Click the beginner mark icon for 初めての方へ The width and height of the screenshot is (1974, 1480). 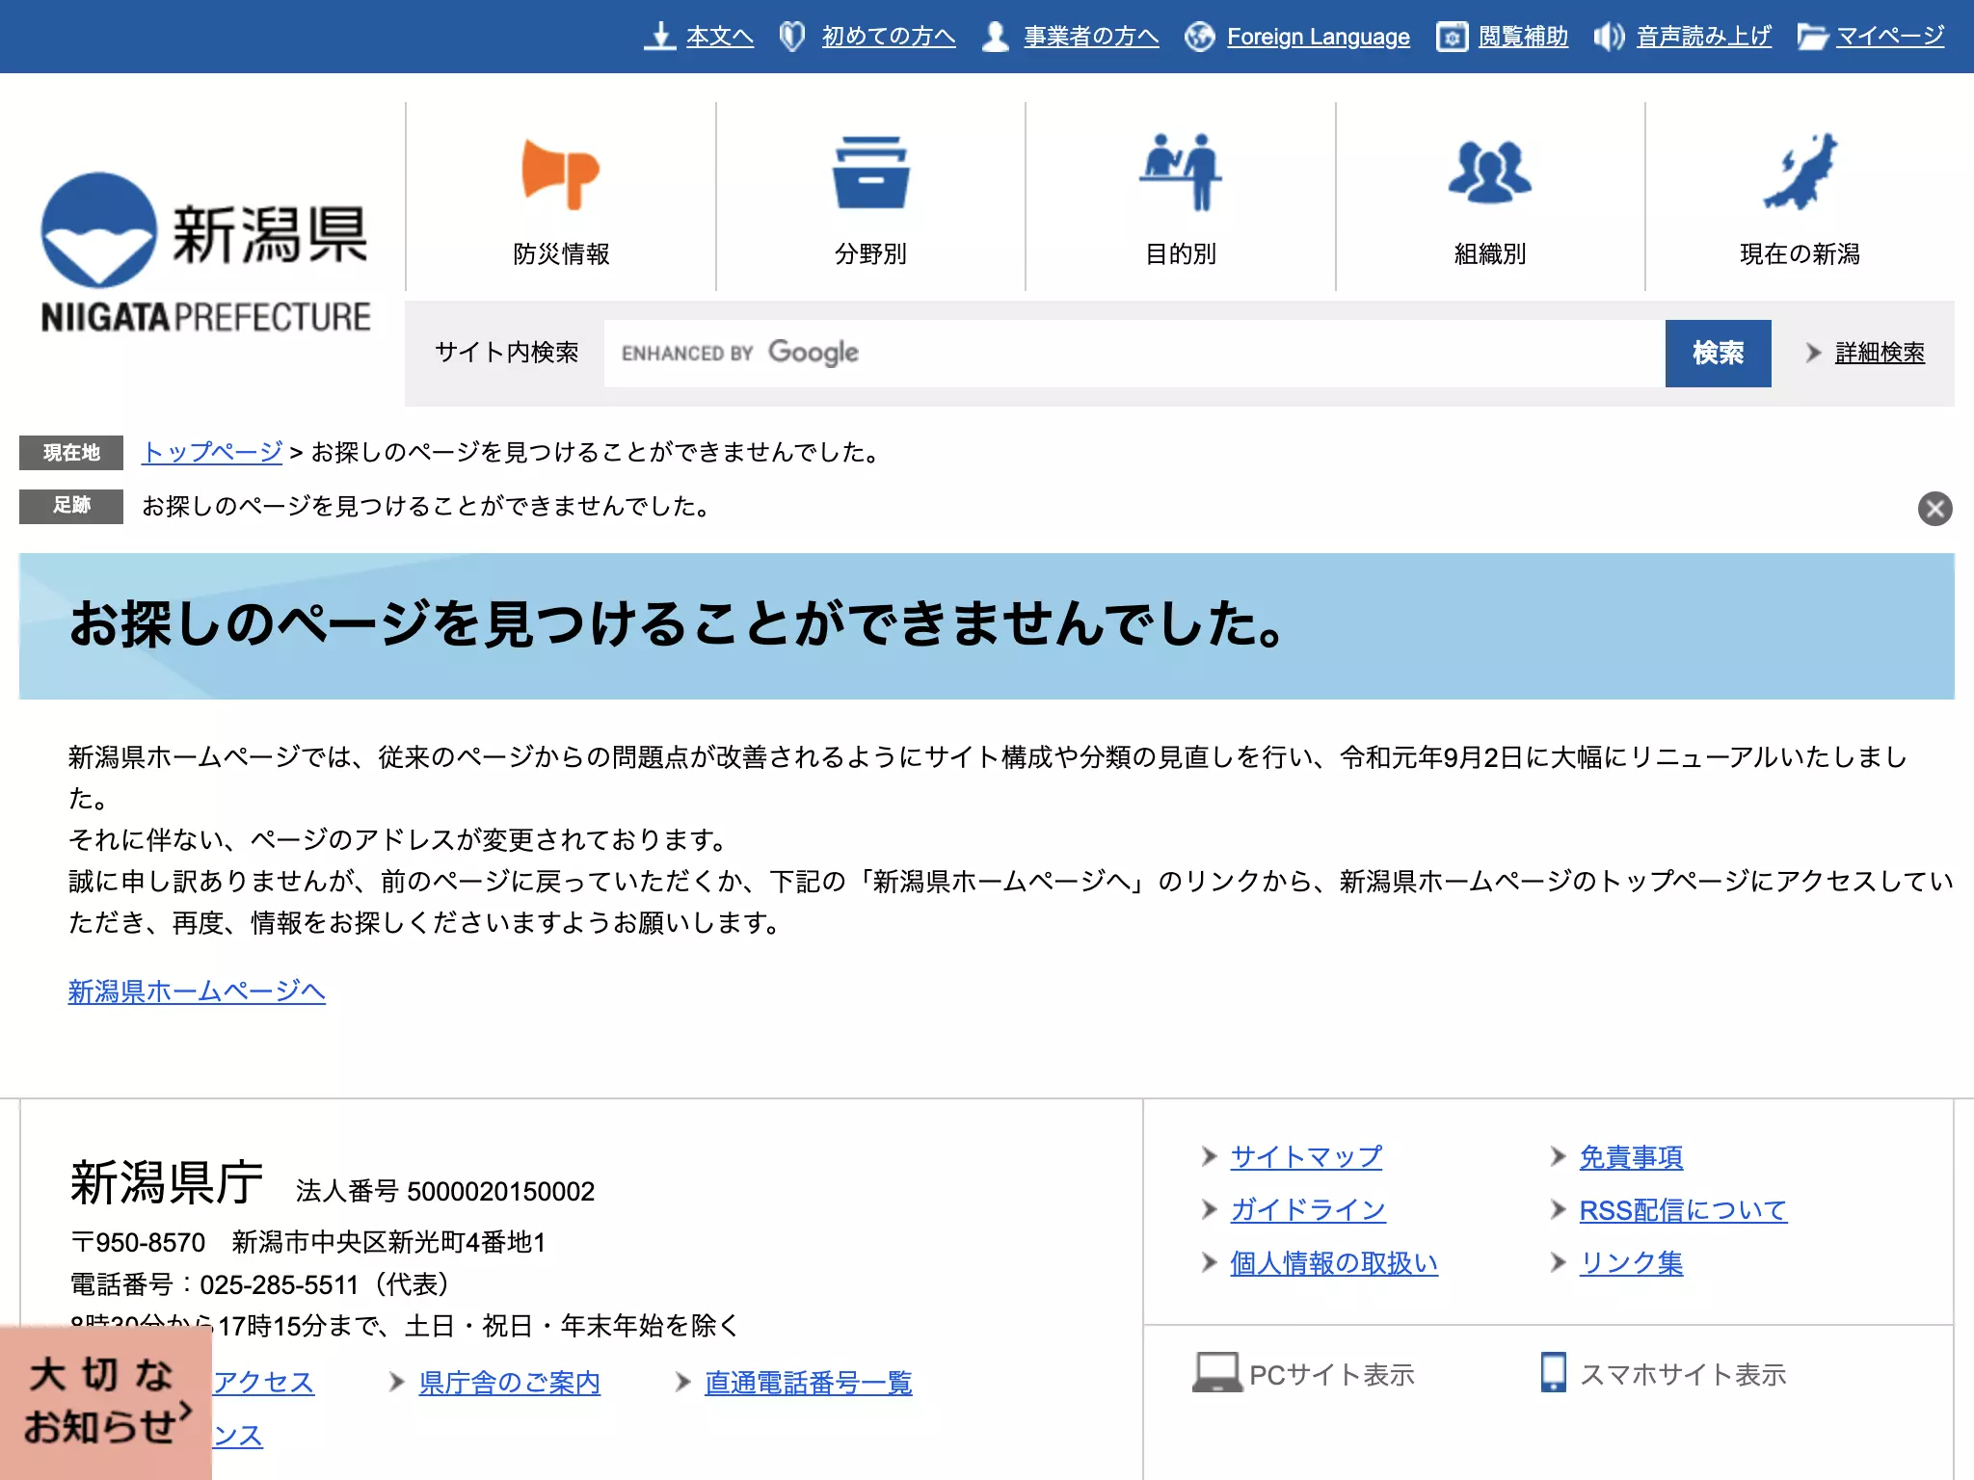point(791,37)
